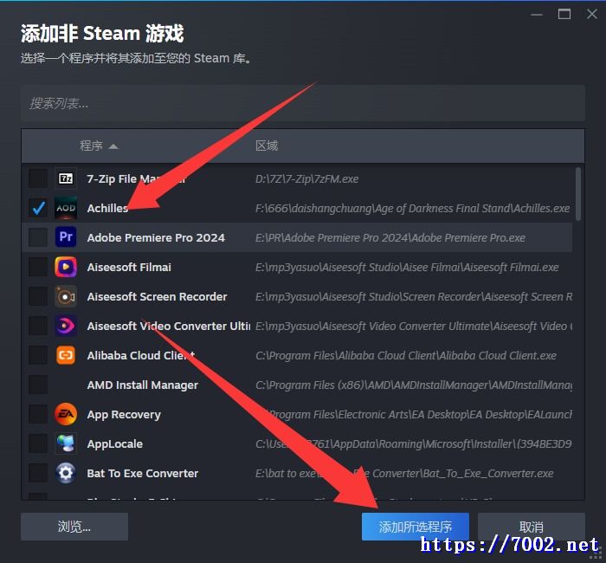Sort by the 程序 column header
Screen dimensions: 606x563
pyautogui.click(x=98, y=146)
